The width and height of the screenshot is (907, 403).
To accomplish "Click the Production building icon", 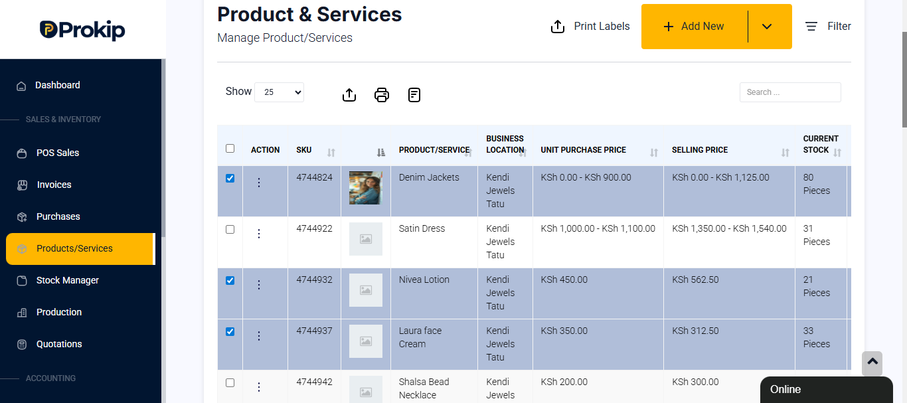I will 22,313.
